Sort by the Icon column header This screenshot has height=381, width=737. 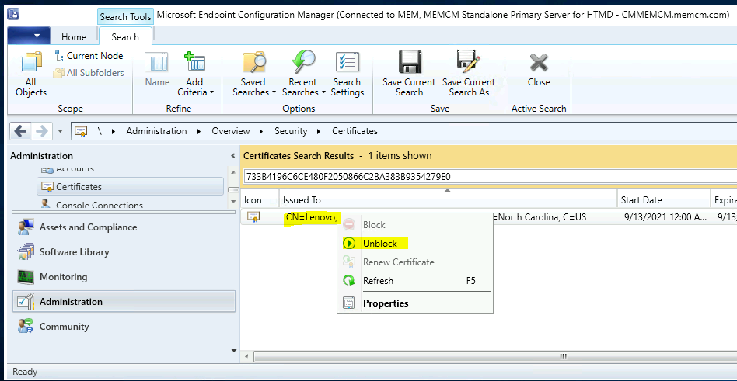coord(260,200)
